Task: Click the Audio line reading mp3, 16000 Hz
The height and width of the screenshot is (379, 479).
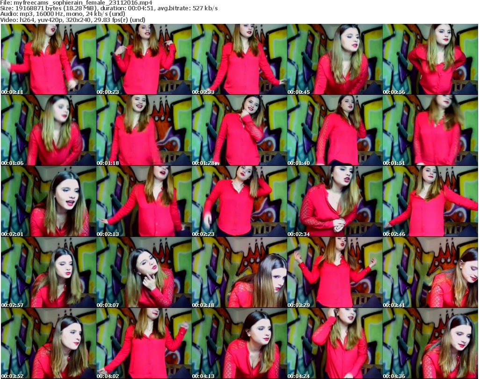Action: point(63,14)
